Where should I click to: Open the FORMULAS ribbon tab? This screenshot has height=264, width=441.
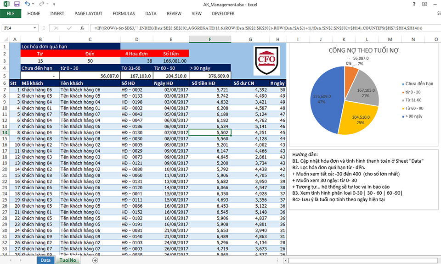click(x=124, y=14)
